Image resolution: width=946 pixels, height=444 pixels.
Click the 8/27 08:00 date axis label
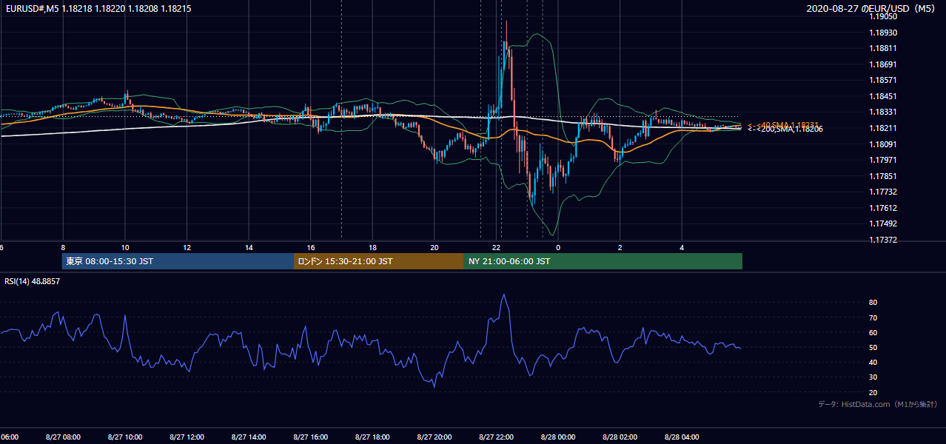tap(63, 437)
